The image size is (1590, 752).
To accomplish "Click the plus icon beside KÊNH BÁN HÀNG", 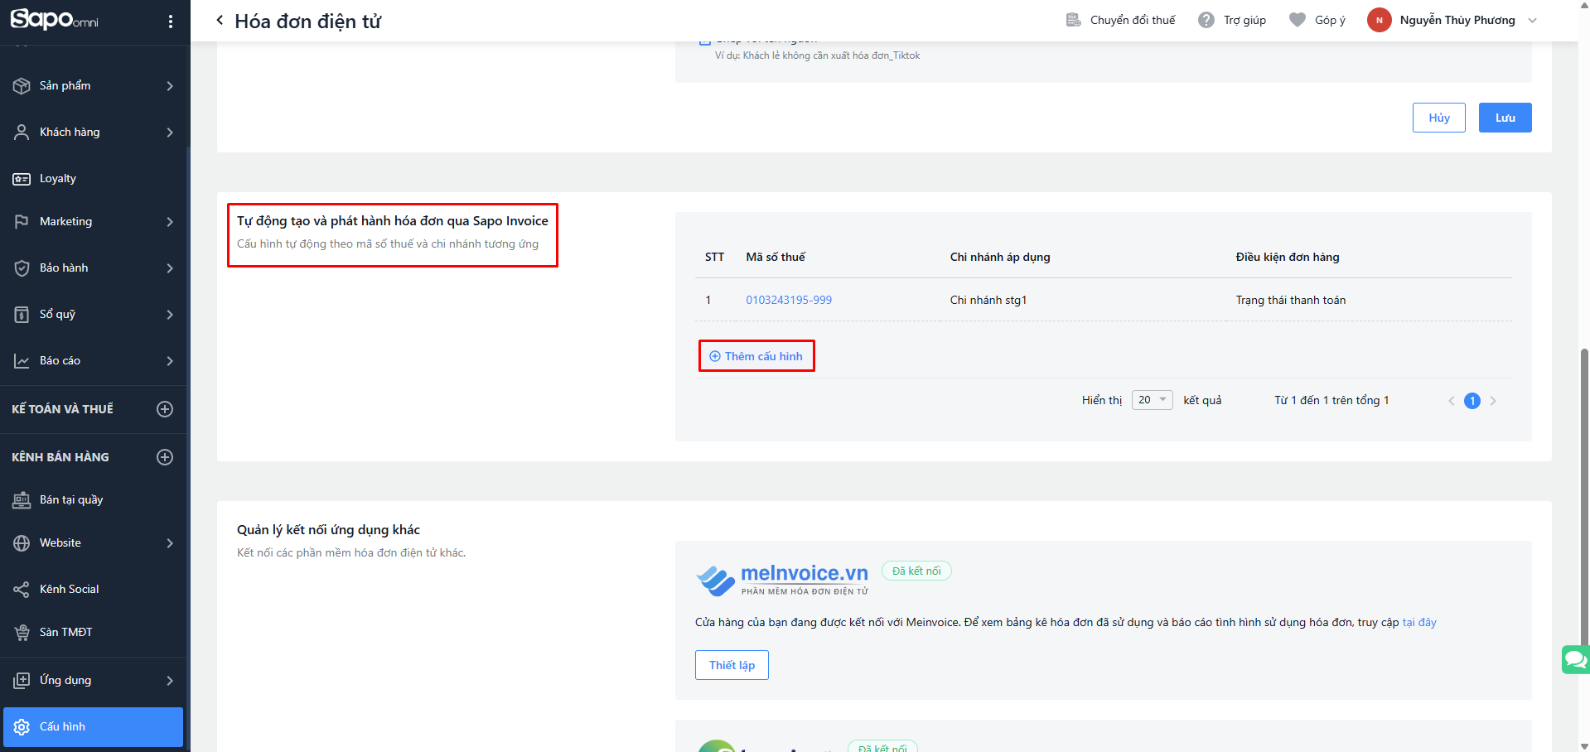I will (x=165, y=457).
